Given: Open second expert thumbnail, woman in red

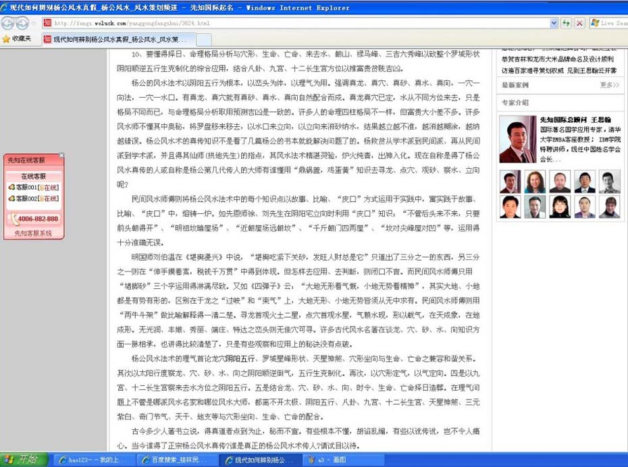Looking at the screenshot, I should [535, 182].
